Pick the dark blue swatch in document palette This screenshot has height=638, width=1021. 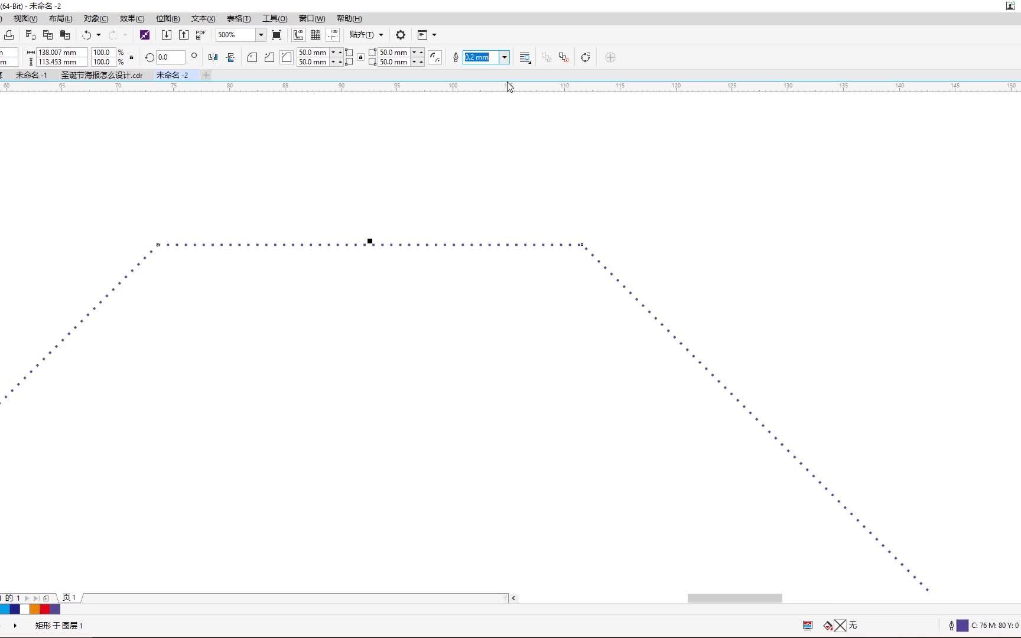pos(15,609)
